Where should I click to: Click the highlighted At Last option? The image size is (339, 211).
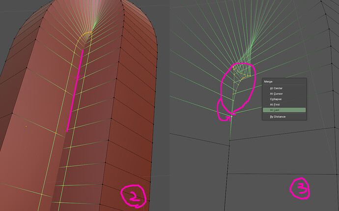click(284, 110)
